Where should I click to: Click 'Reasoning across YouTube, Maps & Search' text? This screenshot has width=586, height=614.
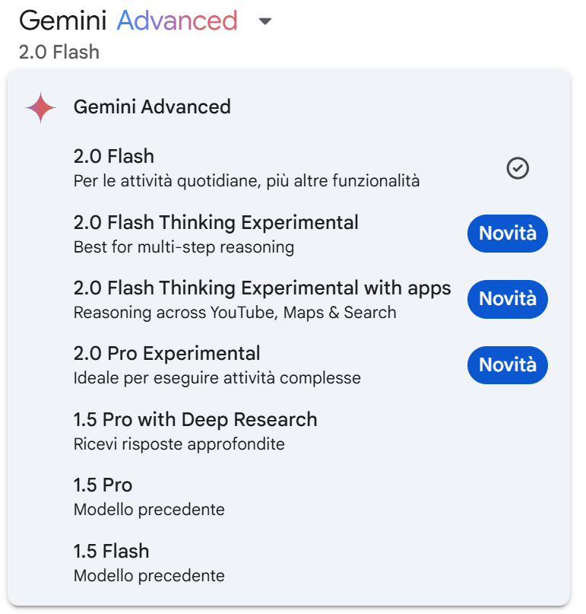pyautogui.click(x=235, y=313)
